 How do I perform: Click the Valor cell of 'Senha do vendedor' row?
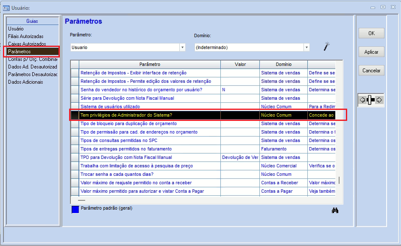pos(240,90)
